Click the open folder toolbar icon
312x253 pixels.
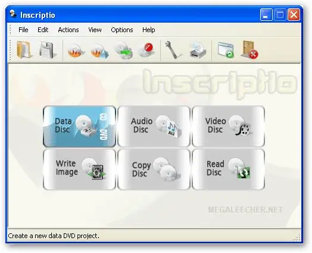coord(24,50)
